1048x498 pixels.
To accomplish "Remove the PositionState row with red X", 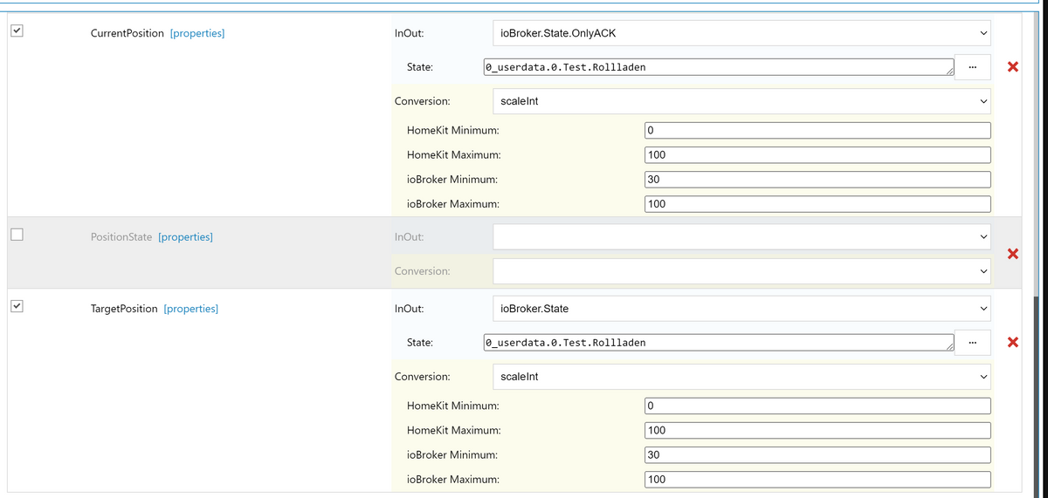I will 1012,255.
